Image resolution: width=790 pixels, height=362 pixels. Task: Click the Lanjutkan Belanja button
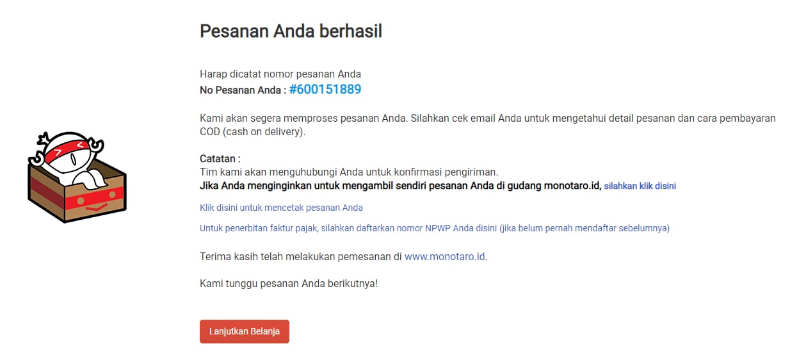click(245, 331)
